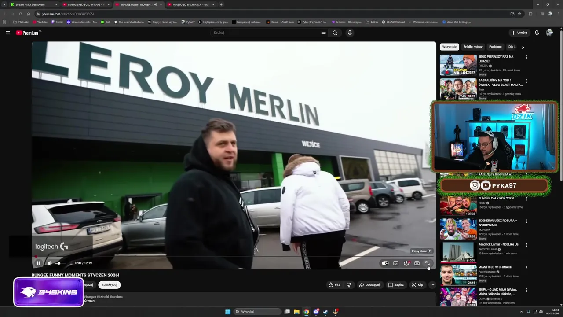Select the Podobne filter chip
The height and width of the screenshot is (317, 563).
pos(495,47)
